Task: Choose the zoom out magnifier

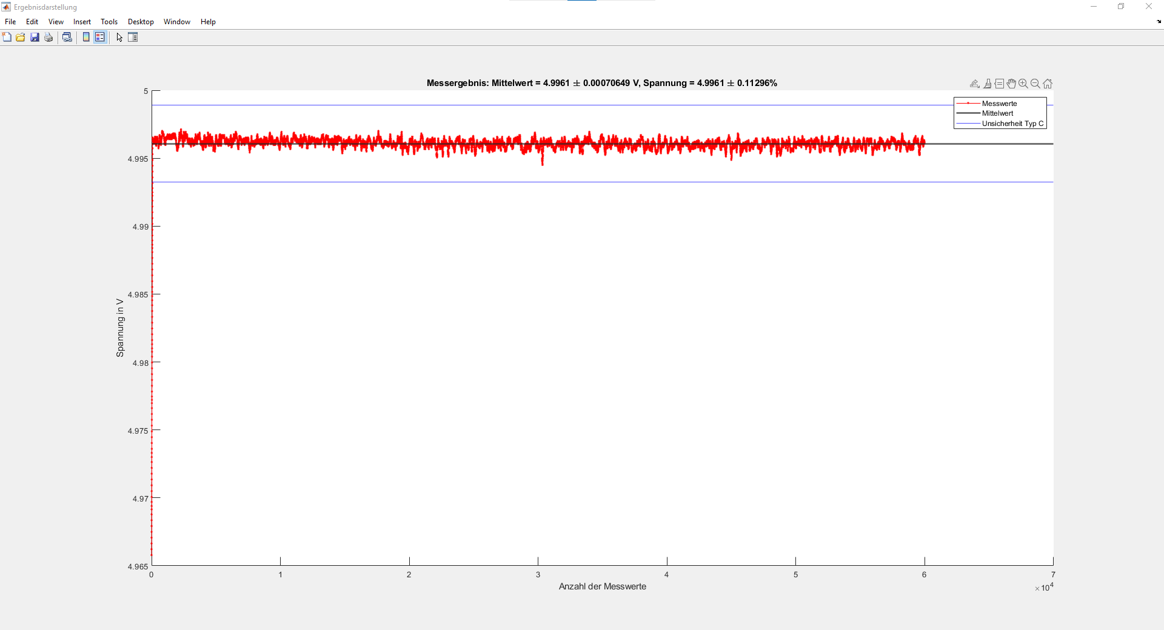Action: pos(1035,84)
